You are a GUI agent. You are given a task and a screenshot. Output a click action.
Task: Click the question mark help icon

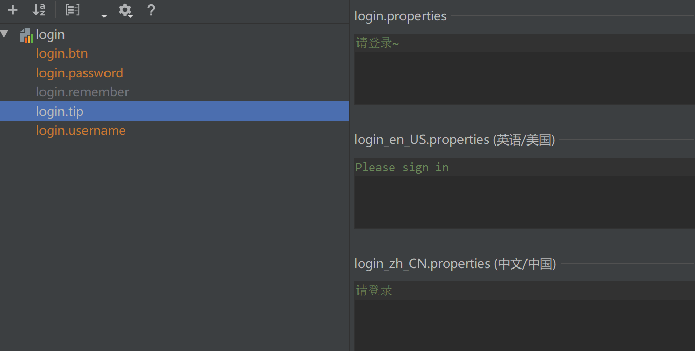(151, 10)
